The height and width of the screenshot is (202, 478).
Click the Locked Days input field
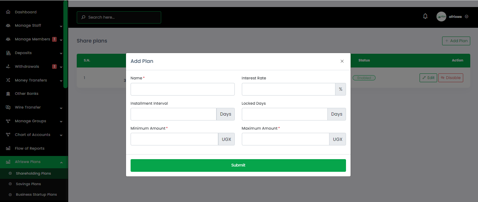pyautogui.click(x=285, y=114)
